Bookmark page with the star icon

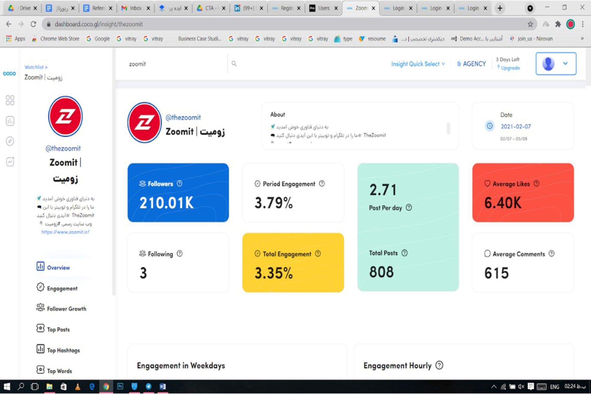click(530, 24)
